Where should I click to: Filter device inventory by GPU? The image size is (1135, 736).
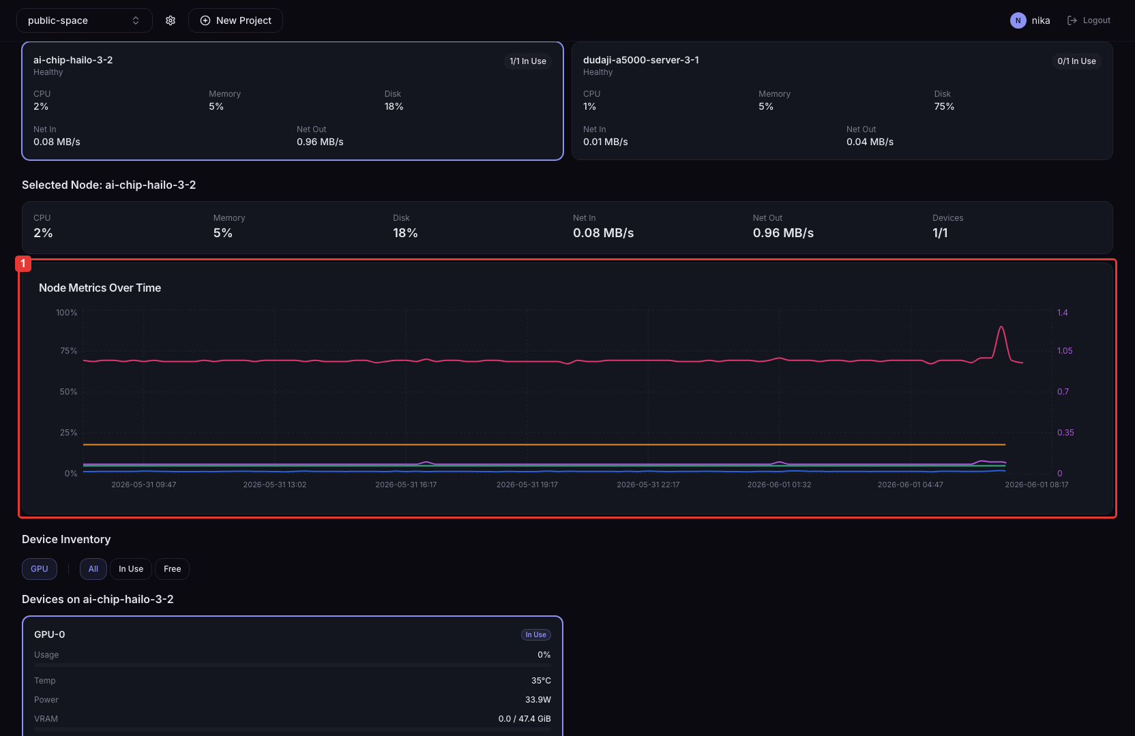pyautogui.click(x=40, y=569)
